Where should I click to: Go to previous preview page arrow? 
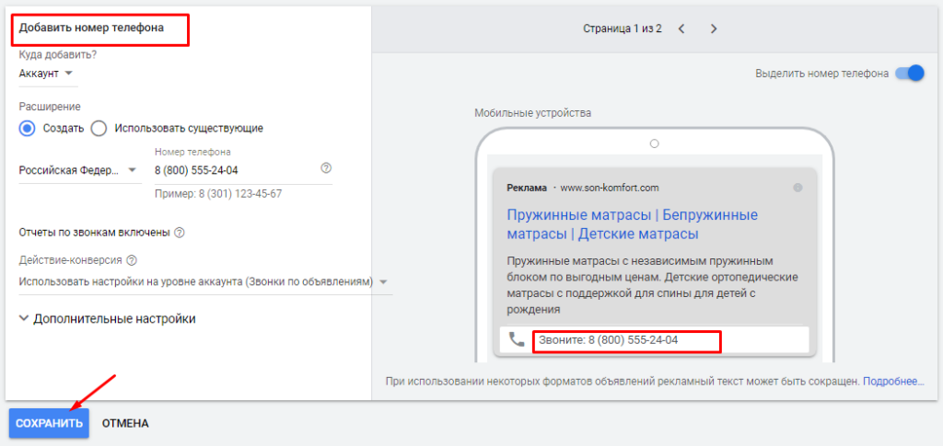tap(681, 29)
